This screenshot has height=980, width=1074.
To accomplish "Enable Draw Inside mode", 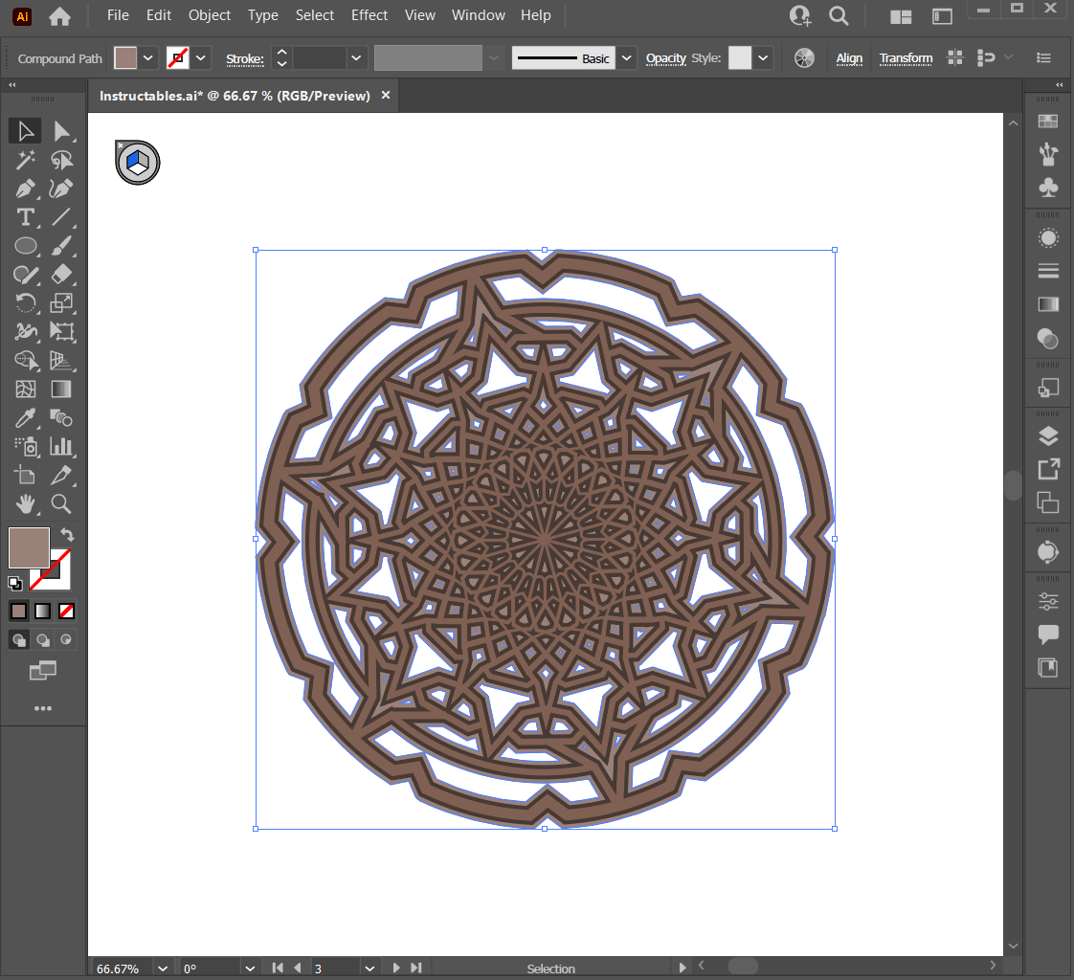I will click(x=66, y=639).
